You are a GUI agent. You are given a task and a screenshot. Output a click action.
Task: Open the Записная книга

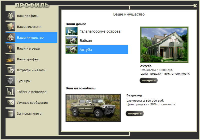click(x=31, y=113)
